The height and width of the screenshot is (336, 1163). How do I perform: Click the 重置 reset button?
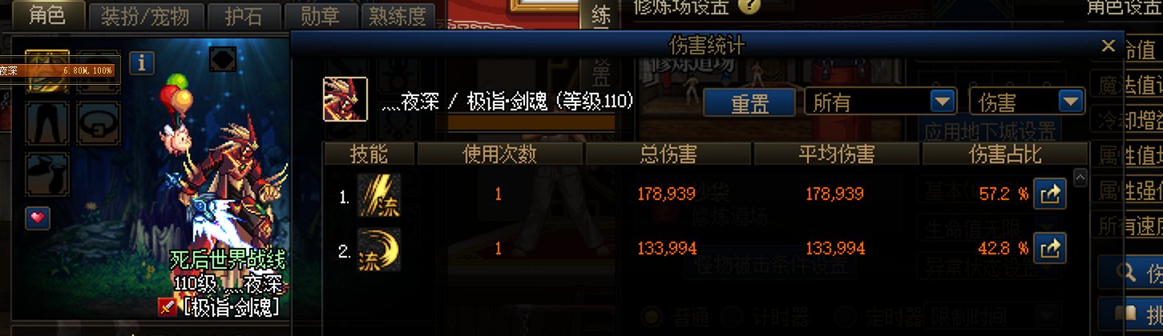pos(749,102)
